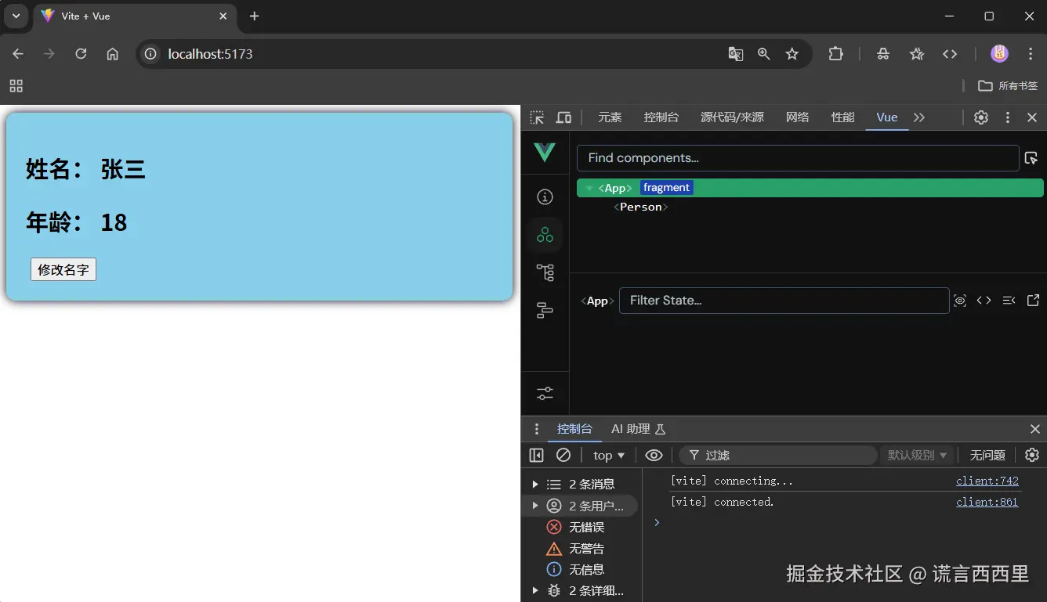Translate this page icon
The height and width of the screenshot is (602, 1047).
[735, 54]
